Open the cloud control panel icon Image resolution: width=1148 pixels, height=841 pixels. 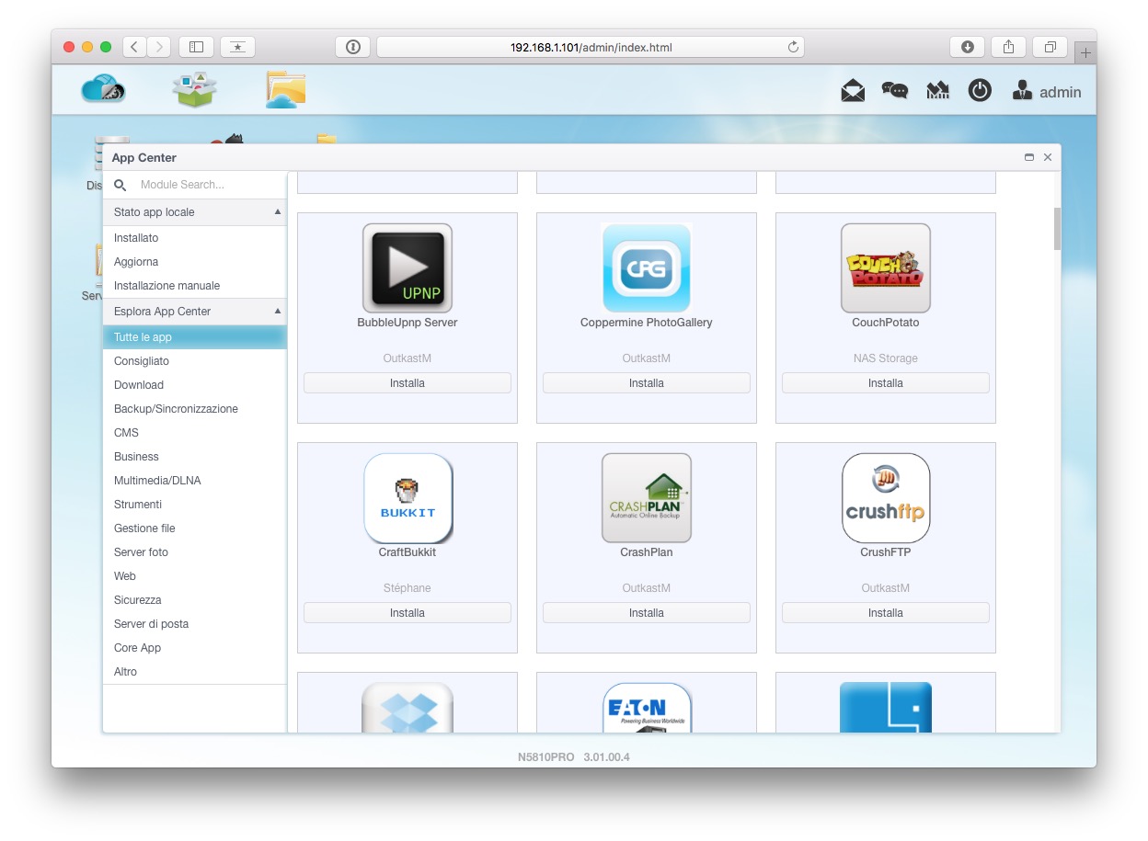click(x=103, y=90)
